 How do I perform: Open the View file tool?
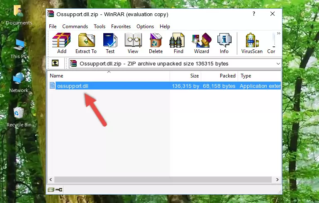click(133, 43)
